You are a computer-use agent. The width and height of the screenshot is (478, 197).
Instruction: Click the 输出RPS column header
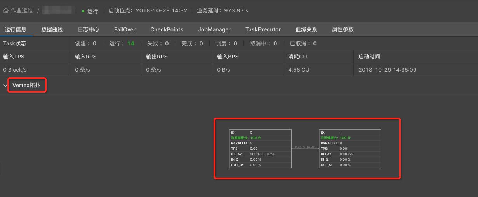(157, 57)
